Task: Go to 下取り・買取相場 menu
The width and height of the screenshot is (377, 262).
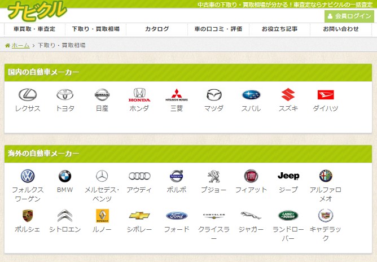Action: pos(96,29)
